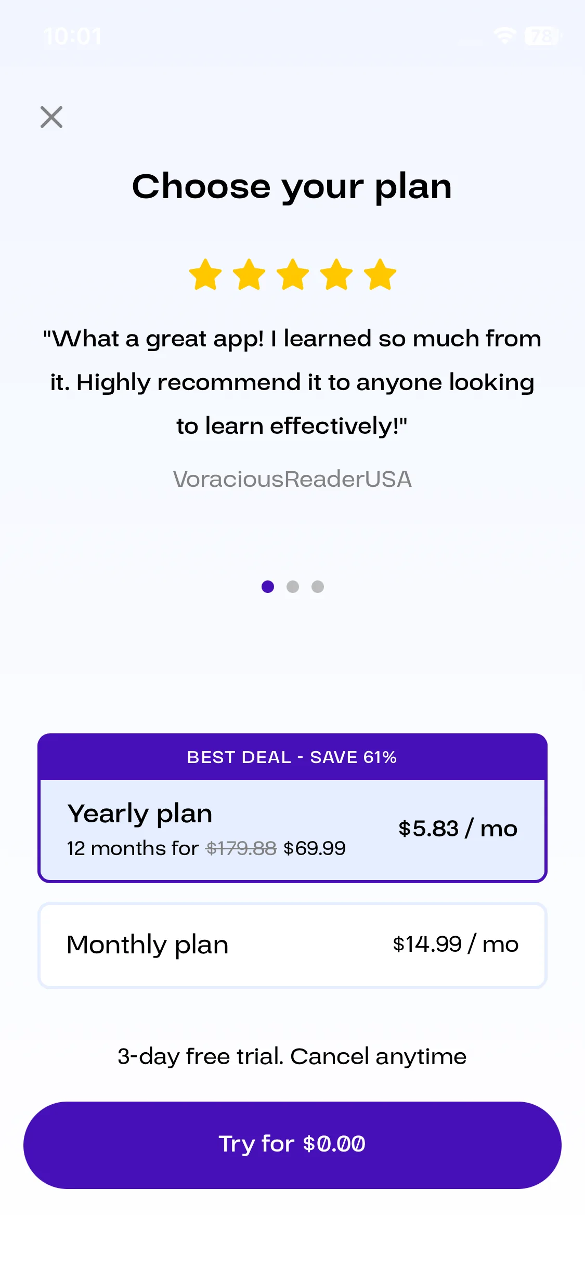Go to first testimonial page dot
Image resolution: width=585 pixels, height=1267 pixels.
point(268,587)
